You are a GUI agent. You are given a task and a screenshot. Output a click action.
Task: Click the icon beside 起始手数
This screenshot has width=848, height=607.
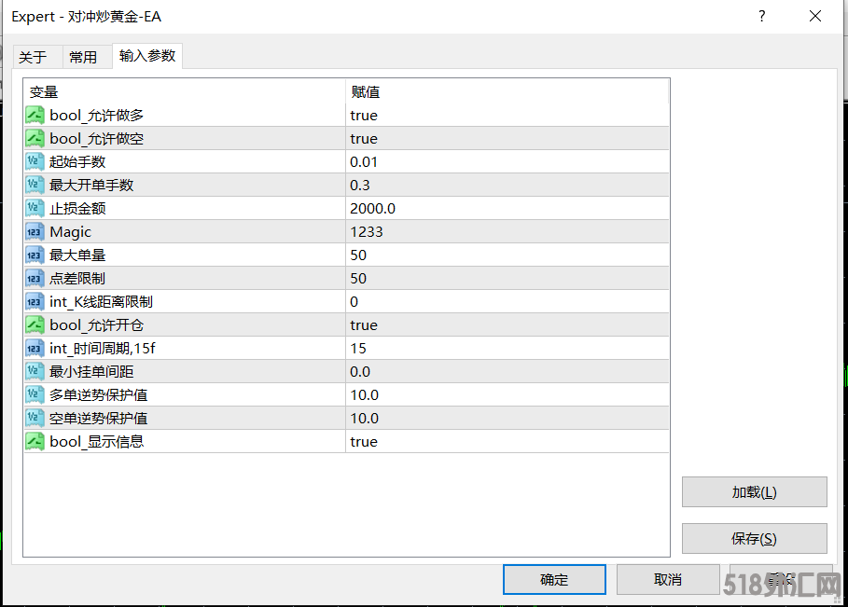(x=35, y=161)
